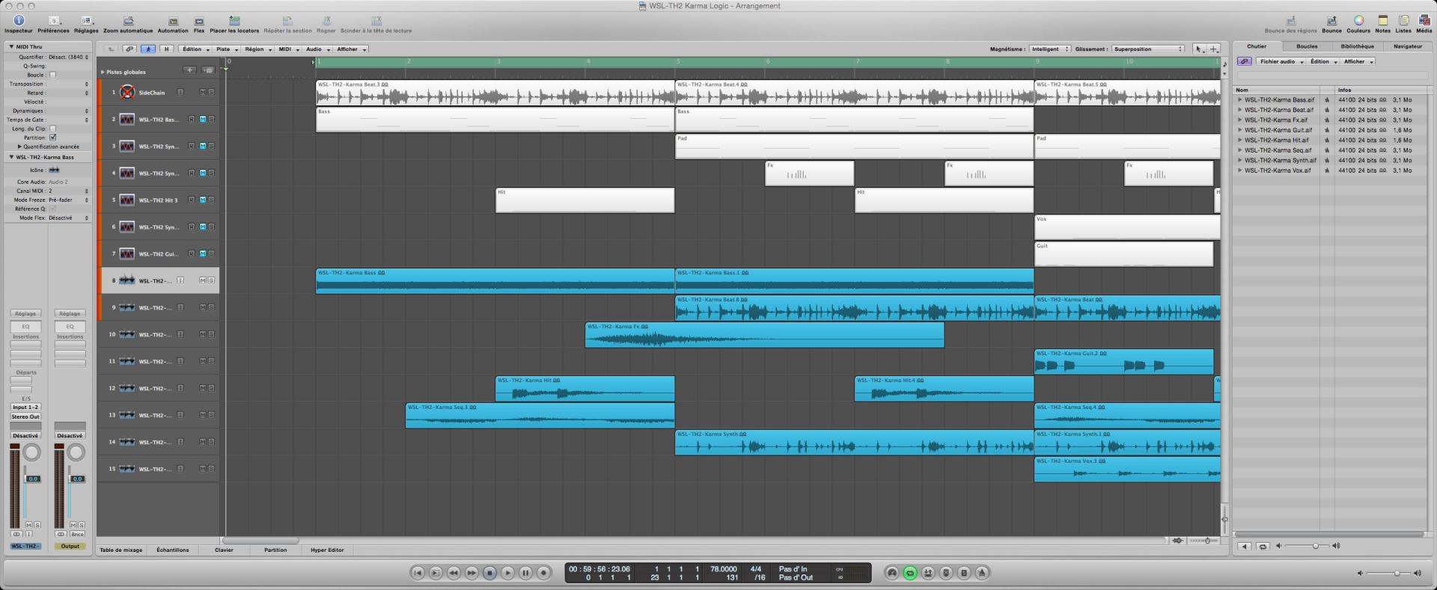Screen dimensions: 1437x590
Task: Toggle the Catch playhead button
Action: [x=148, y=49]
